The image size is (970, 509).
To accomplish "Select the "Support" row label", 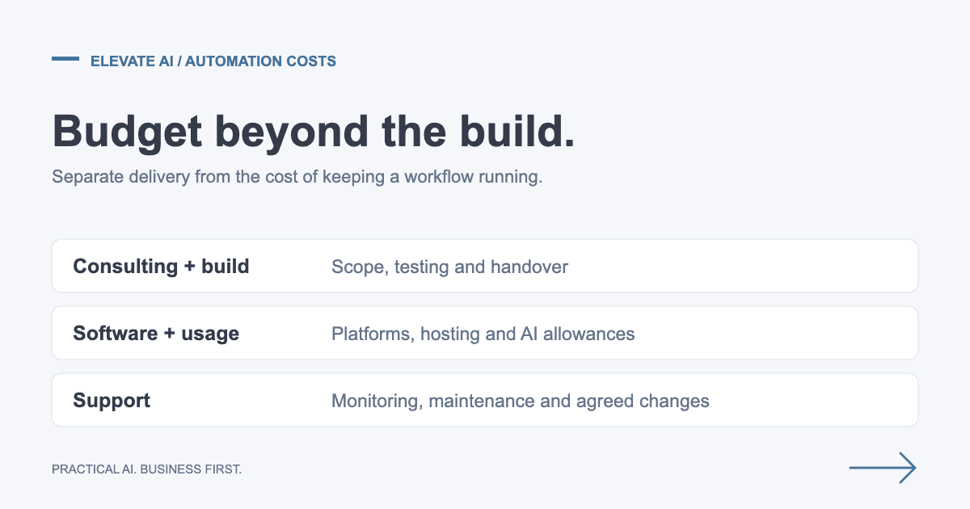I will click(x=112, y=401).
